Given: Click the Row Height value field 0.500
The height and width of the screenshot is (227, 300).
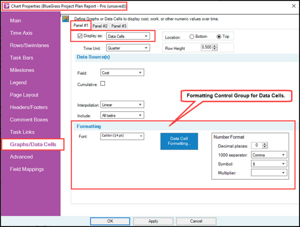Looking at the screenshot, I should tap(207, 47).
